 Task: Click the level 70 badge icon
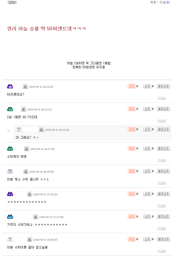10,87
